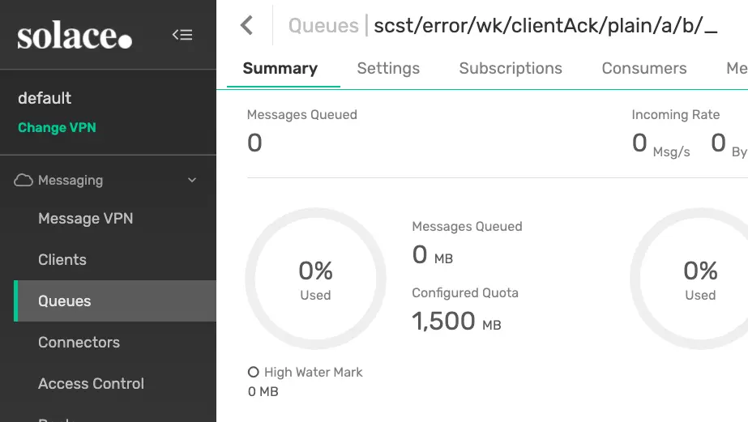Click the left 0% Used quota gauge
This screenshot has width=748, height=422.
pos(315,278)
